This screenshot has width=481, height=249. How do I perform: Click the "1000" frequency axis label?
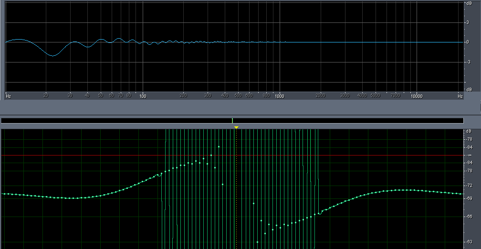(x=280, y=96)
